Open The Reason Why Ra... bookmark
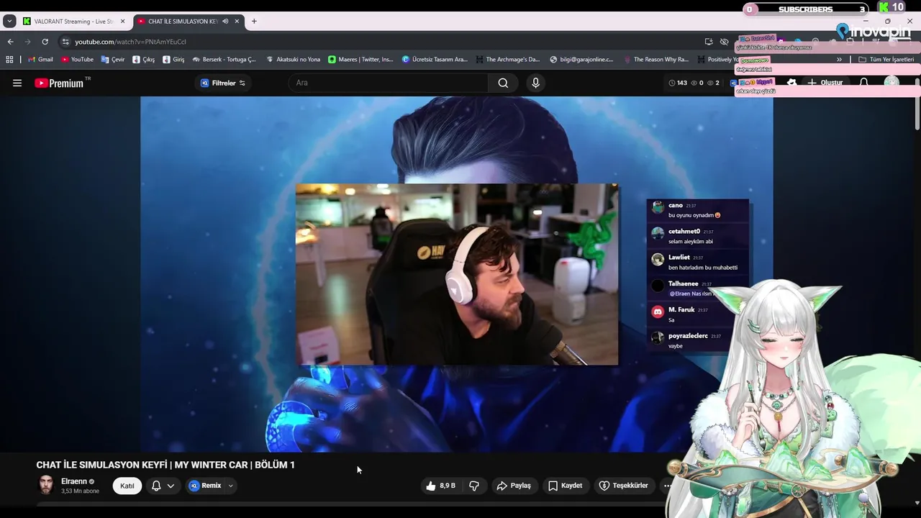The width and height of the screenshot is (921, 518). (656, 60)
